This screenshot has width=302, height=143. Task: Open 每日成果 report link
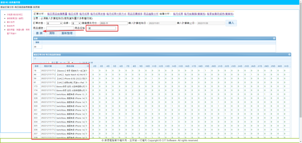coord(73,14)
